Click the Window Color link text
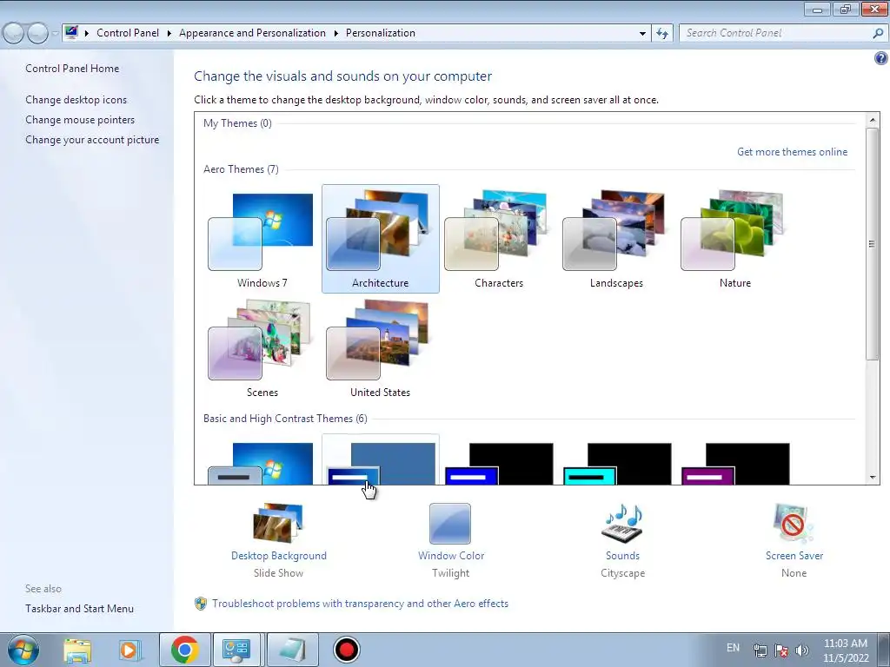Screen dimensions: 890x667 pyautogui.click(x=451, y=556)
